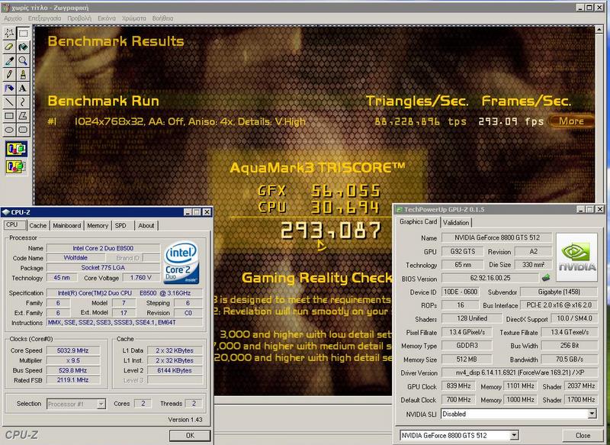Switch to the CPU tab in CPU-Z
Image resolution: width=610 pixels, height=445 pixels.
[x=14, y=224]
